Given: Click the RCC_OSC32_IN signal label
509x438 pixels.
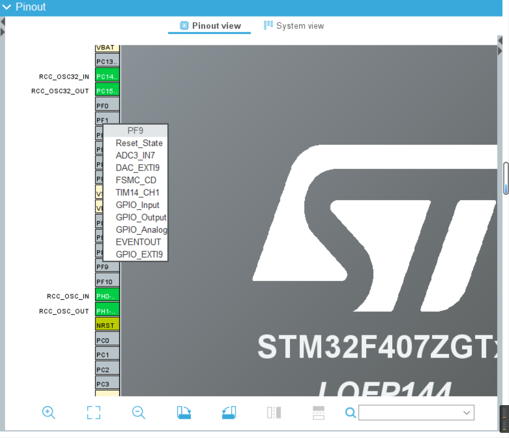Looking at the screenshot, I should point(64,77).
